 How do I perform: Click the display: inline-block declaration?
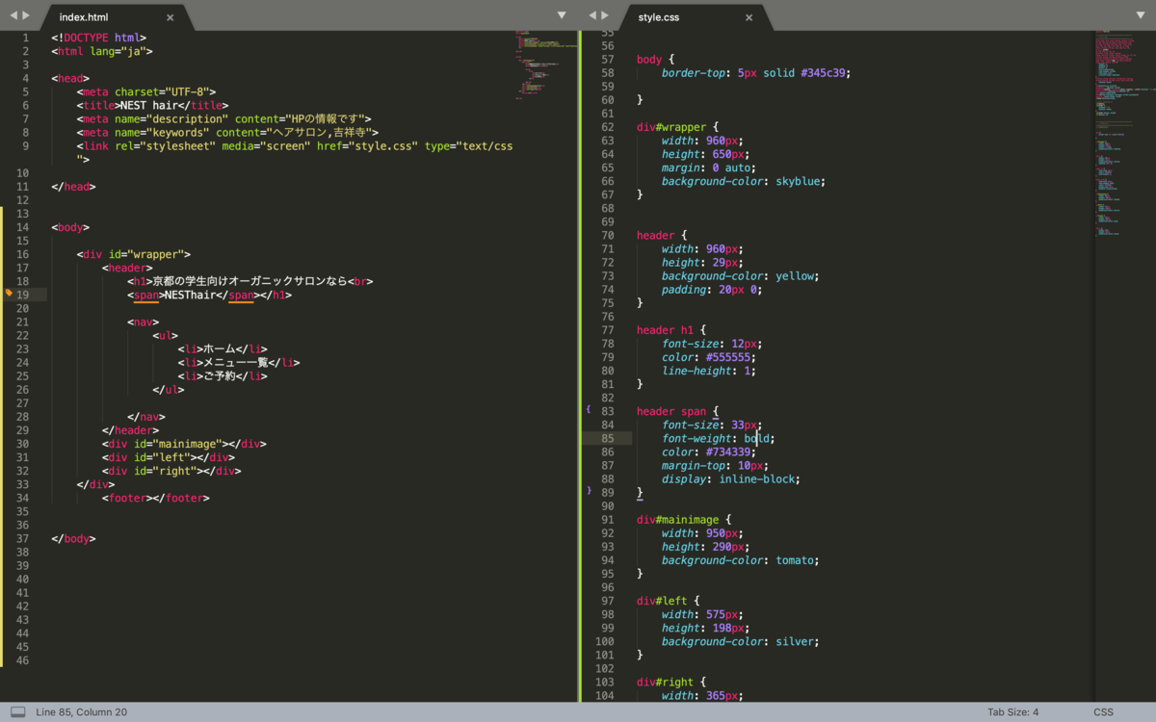pyautogui.click(x=731, y=478)
